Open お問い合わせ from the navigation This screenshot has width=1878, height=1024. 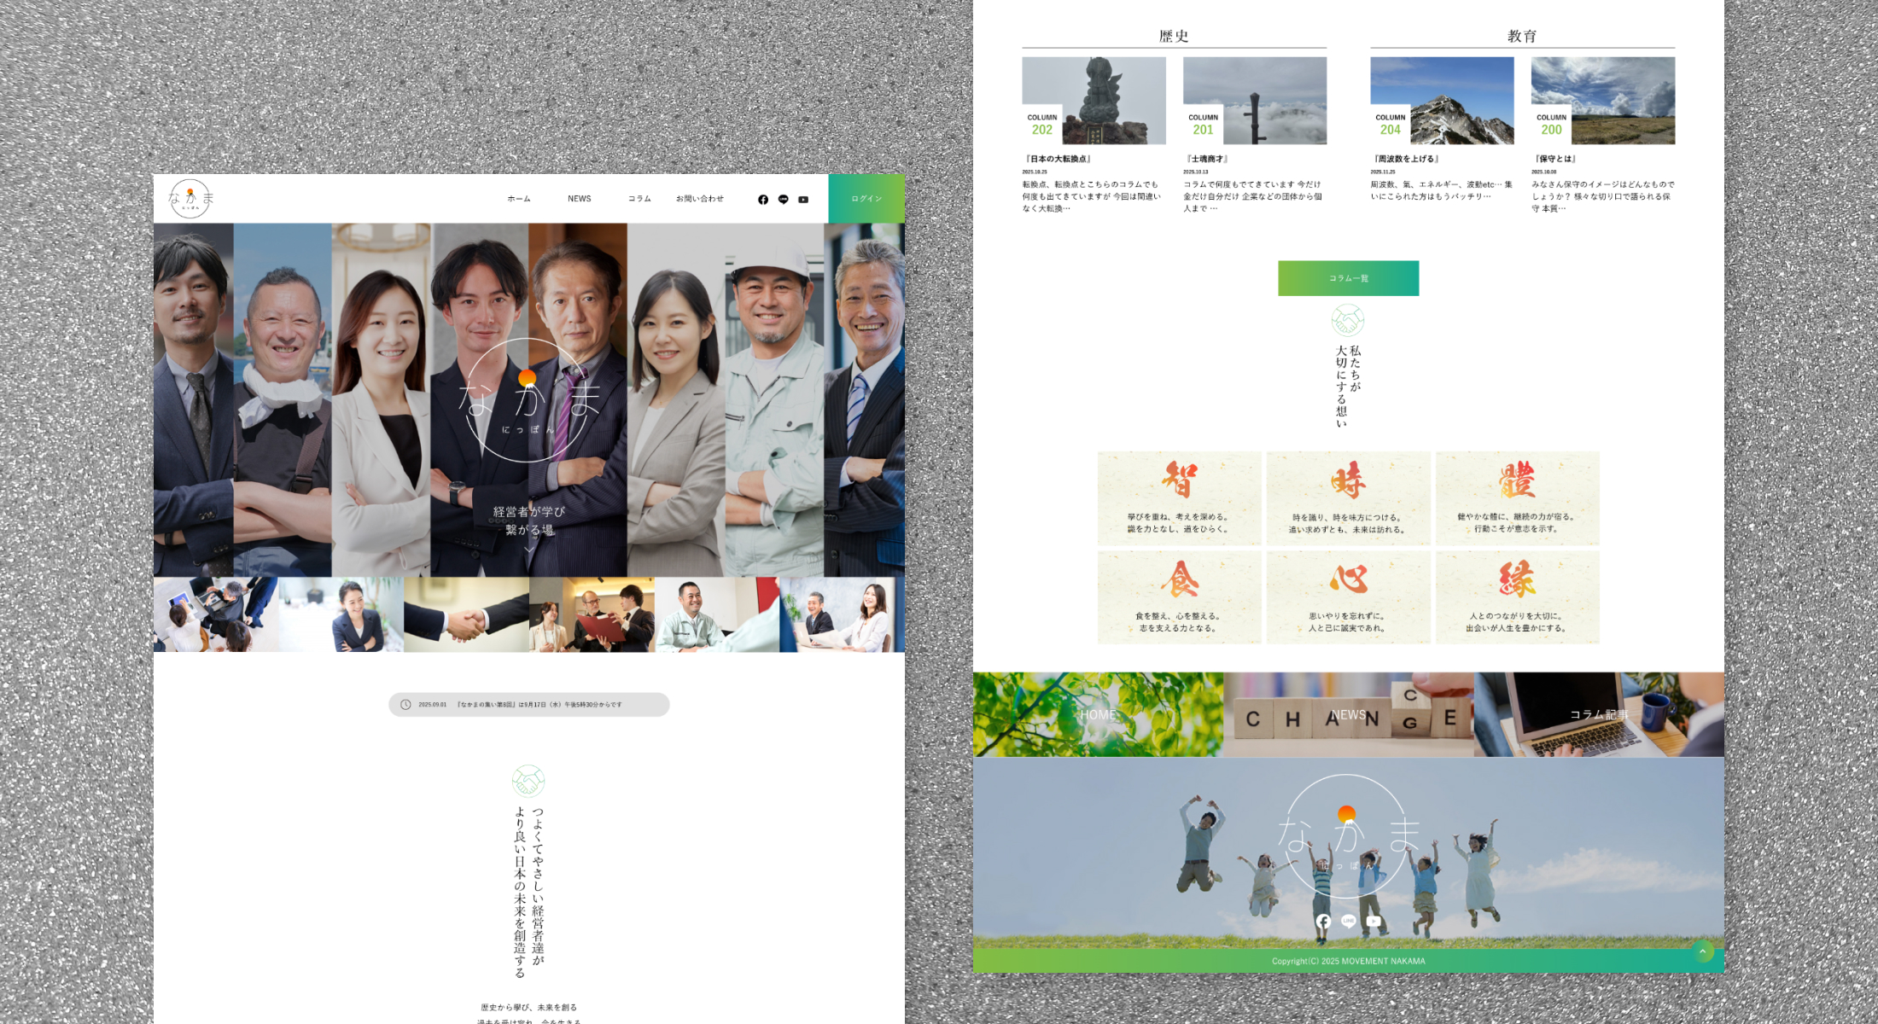pyautogui.click(x=701, y=199)
